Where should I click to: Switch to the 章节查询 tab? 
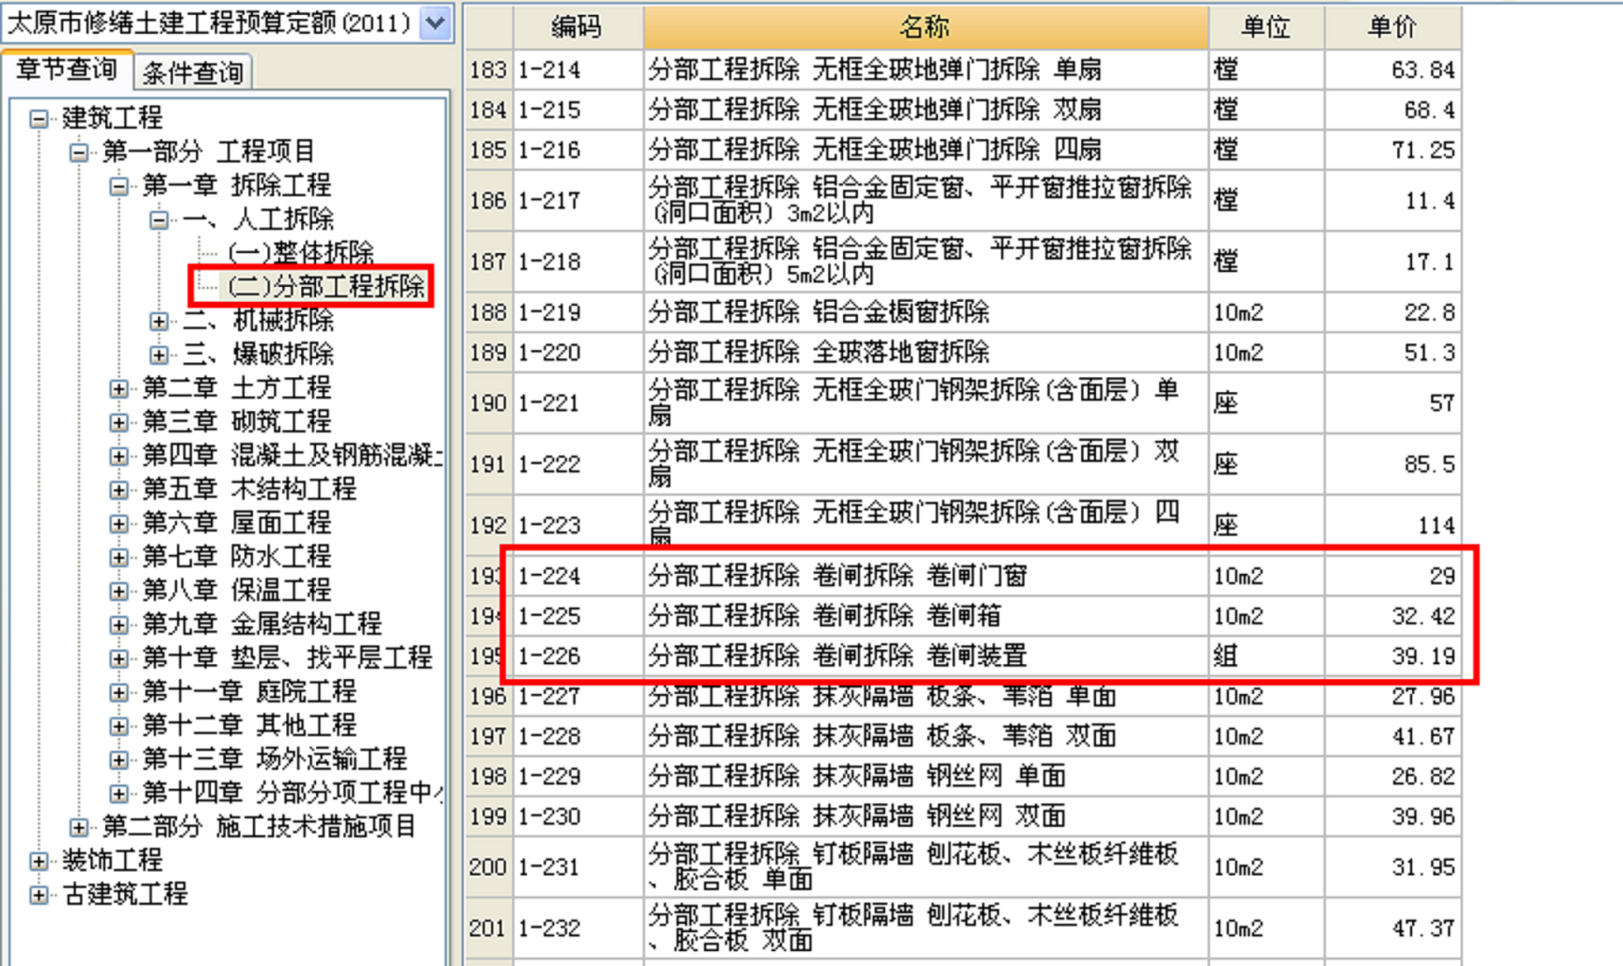(67, 71)
